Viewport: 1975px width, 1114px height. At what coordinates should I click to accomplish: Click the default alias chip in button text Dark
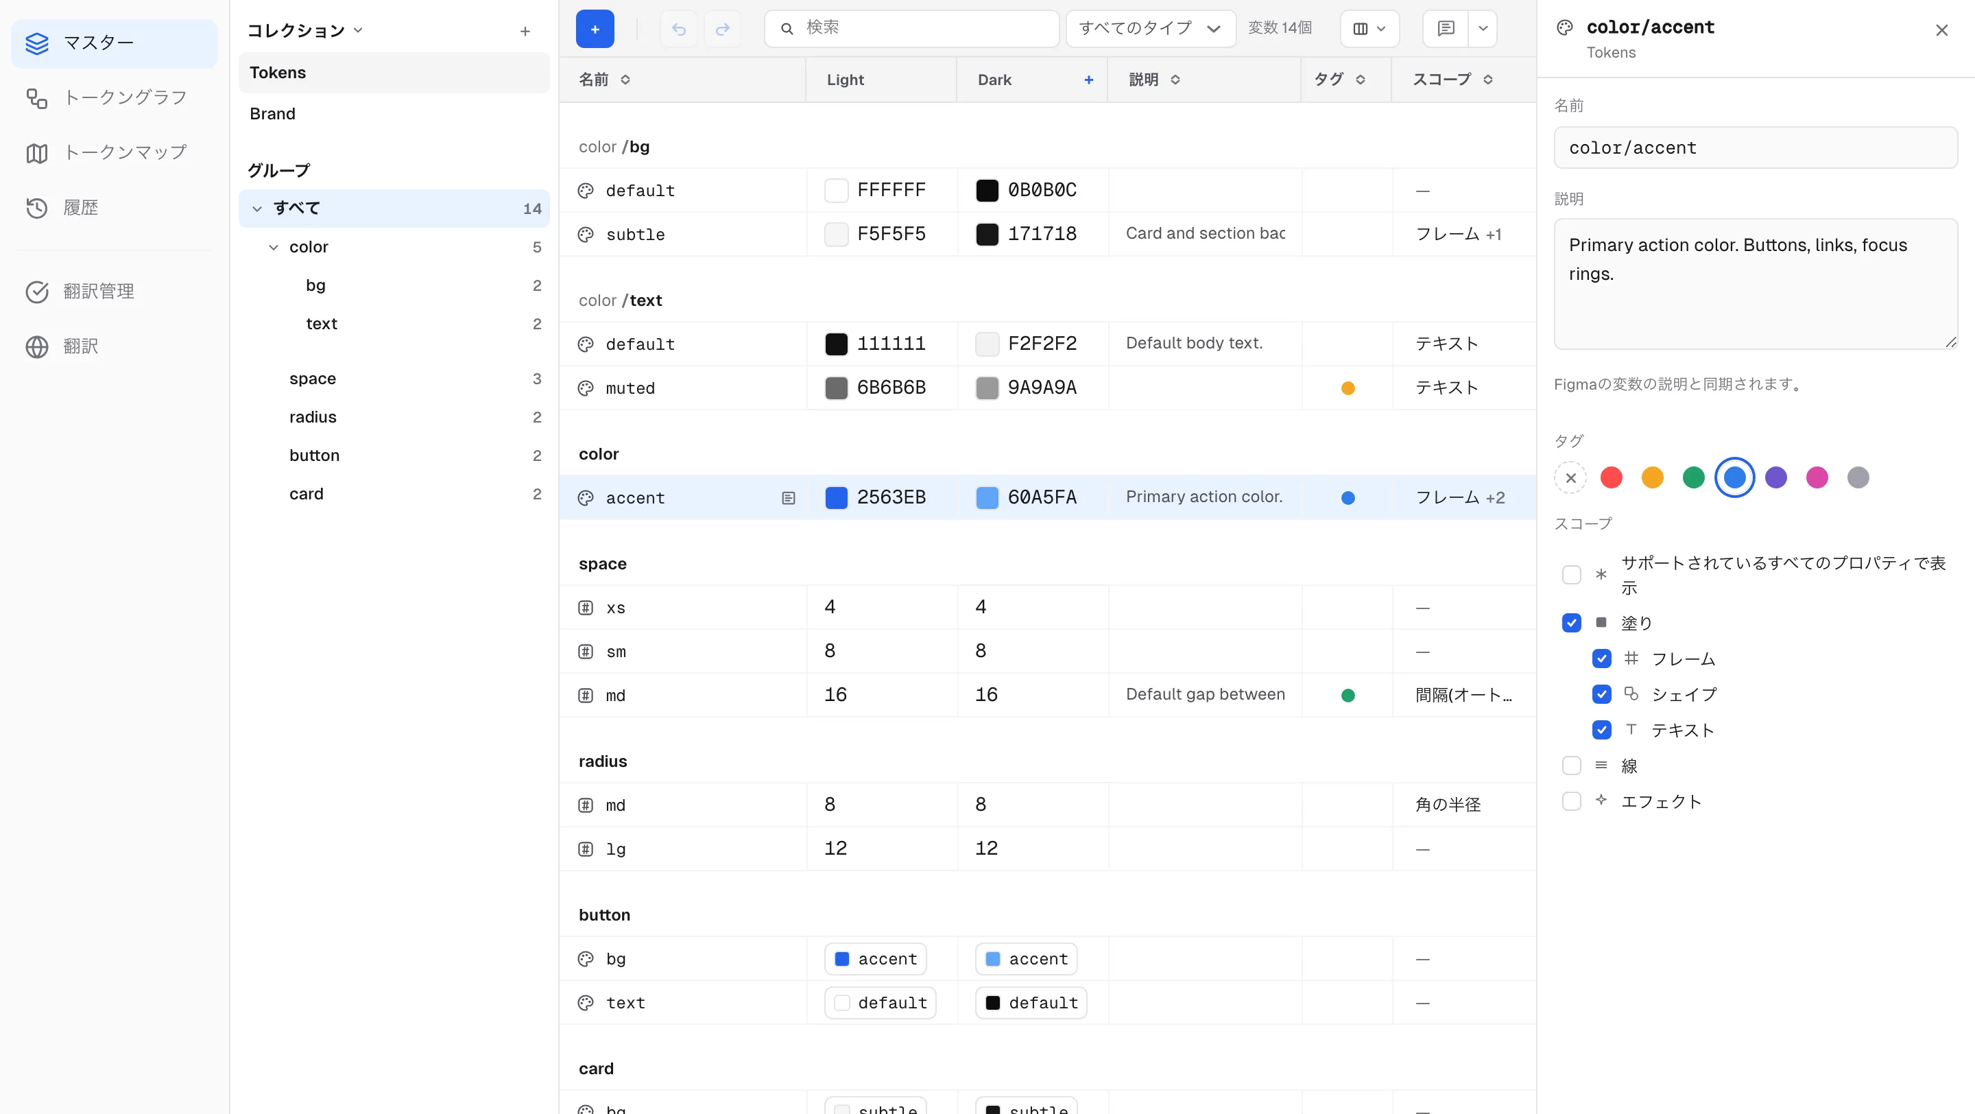point(1031,1003)
